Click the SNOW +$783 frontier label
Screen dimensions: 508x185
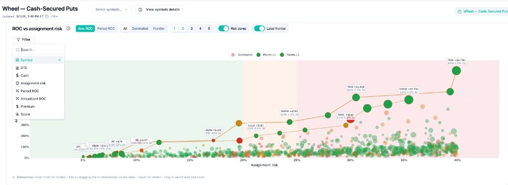(x=289, y=113)
